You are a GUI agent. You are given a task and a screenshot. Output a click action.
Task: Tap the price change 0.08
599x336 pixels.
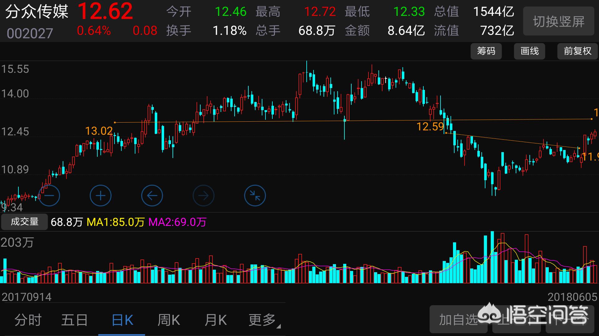pyautogui.click(x=145, y=30)
